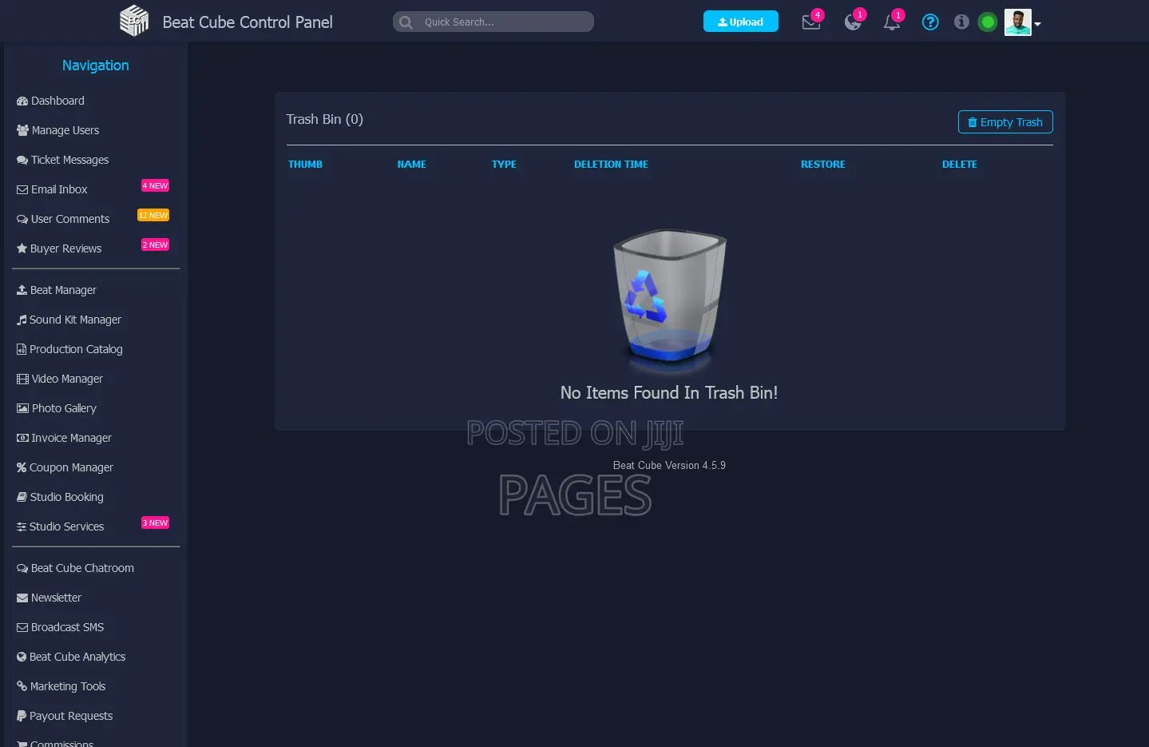The height and width of the screenshot is (747, 1149).
Task: Click the Empty Trash button
Action: point(1005,122)
